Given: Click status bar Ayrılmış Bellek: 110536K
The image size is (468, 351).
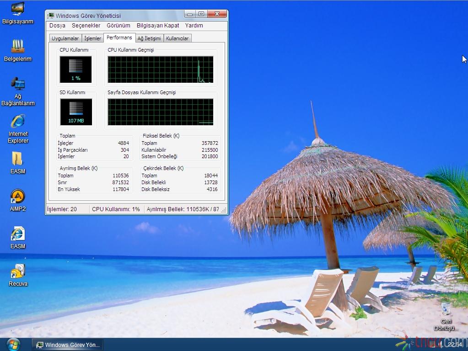Looking at the screenshot, I should (183, 209).
